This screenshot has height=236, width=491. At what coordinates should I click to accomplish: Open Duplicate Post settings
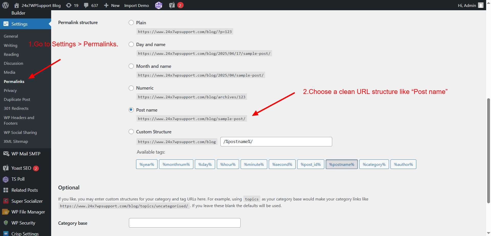tap(17, 99)
